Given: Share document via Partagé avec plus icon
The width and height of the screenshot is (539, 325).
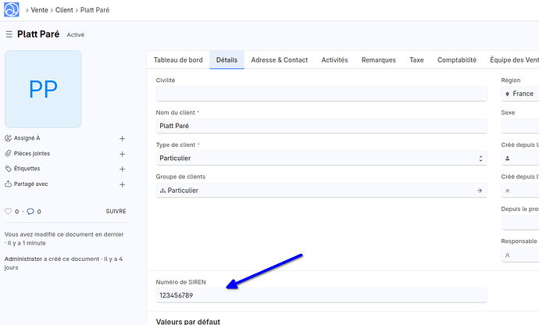Looking at the screenshot, I should coord(122,184).
